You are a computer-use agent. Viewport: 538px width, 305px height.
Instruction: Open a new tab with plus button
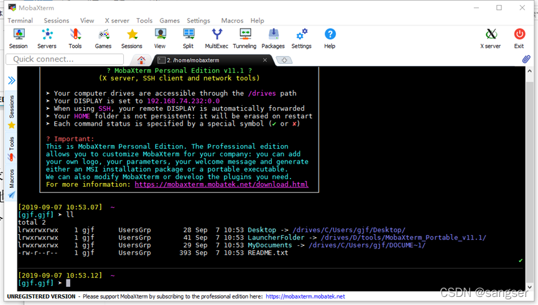click(284, 60)
